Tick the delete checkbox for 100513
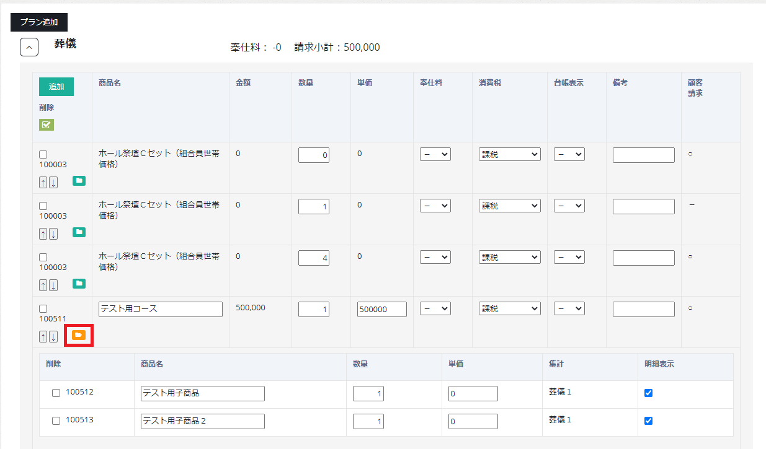Image resolution: width=766 pixels, height=449 pixels. point(56,421)
